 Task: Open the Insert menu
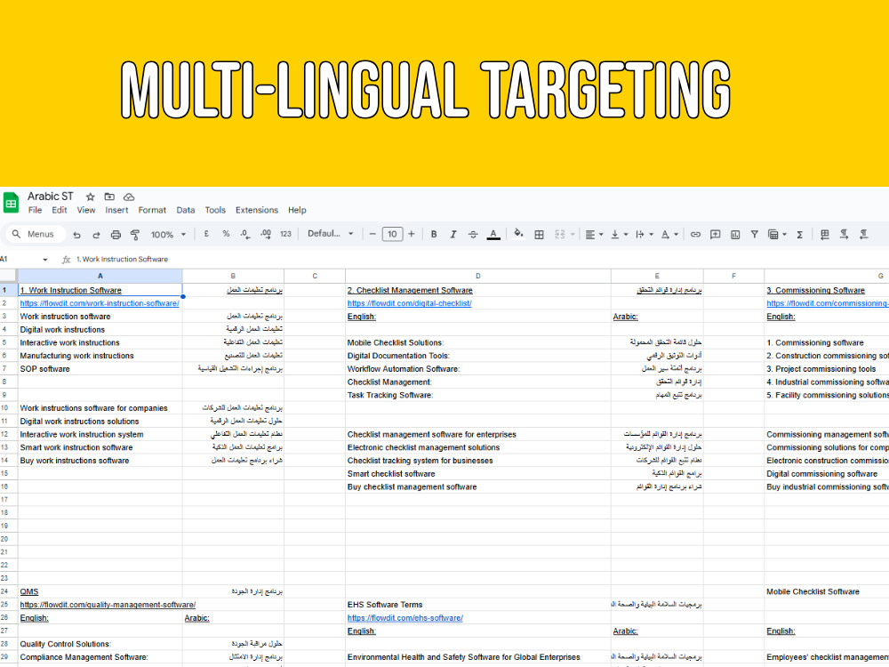tap(116, 210)
